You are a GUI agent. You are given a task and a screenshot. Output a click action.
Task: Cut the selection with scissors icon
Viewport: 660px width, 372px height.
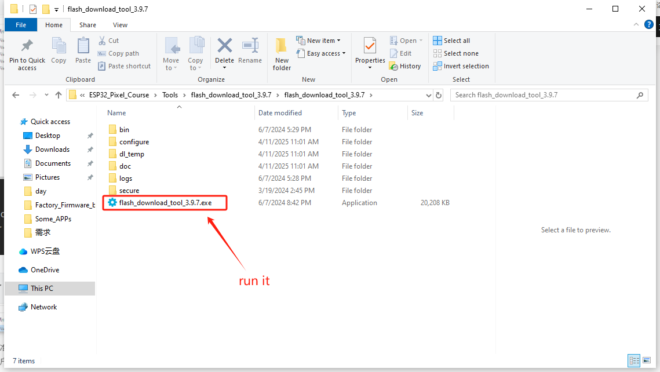(102, 41)
